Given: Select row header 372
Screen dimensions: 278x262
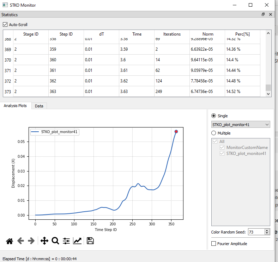Looking at the screenshot, I should 8,81.
